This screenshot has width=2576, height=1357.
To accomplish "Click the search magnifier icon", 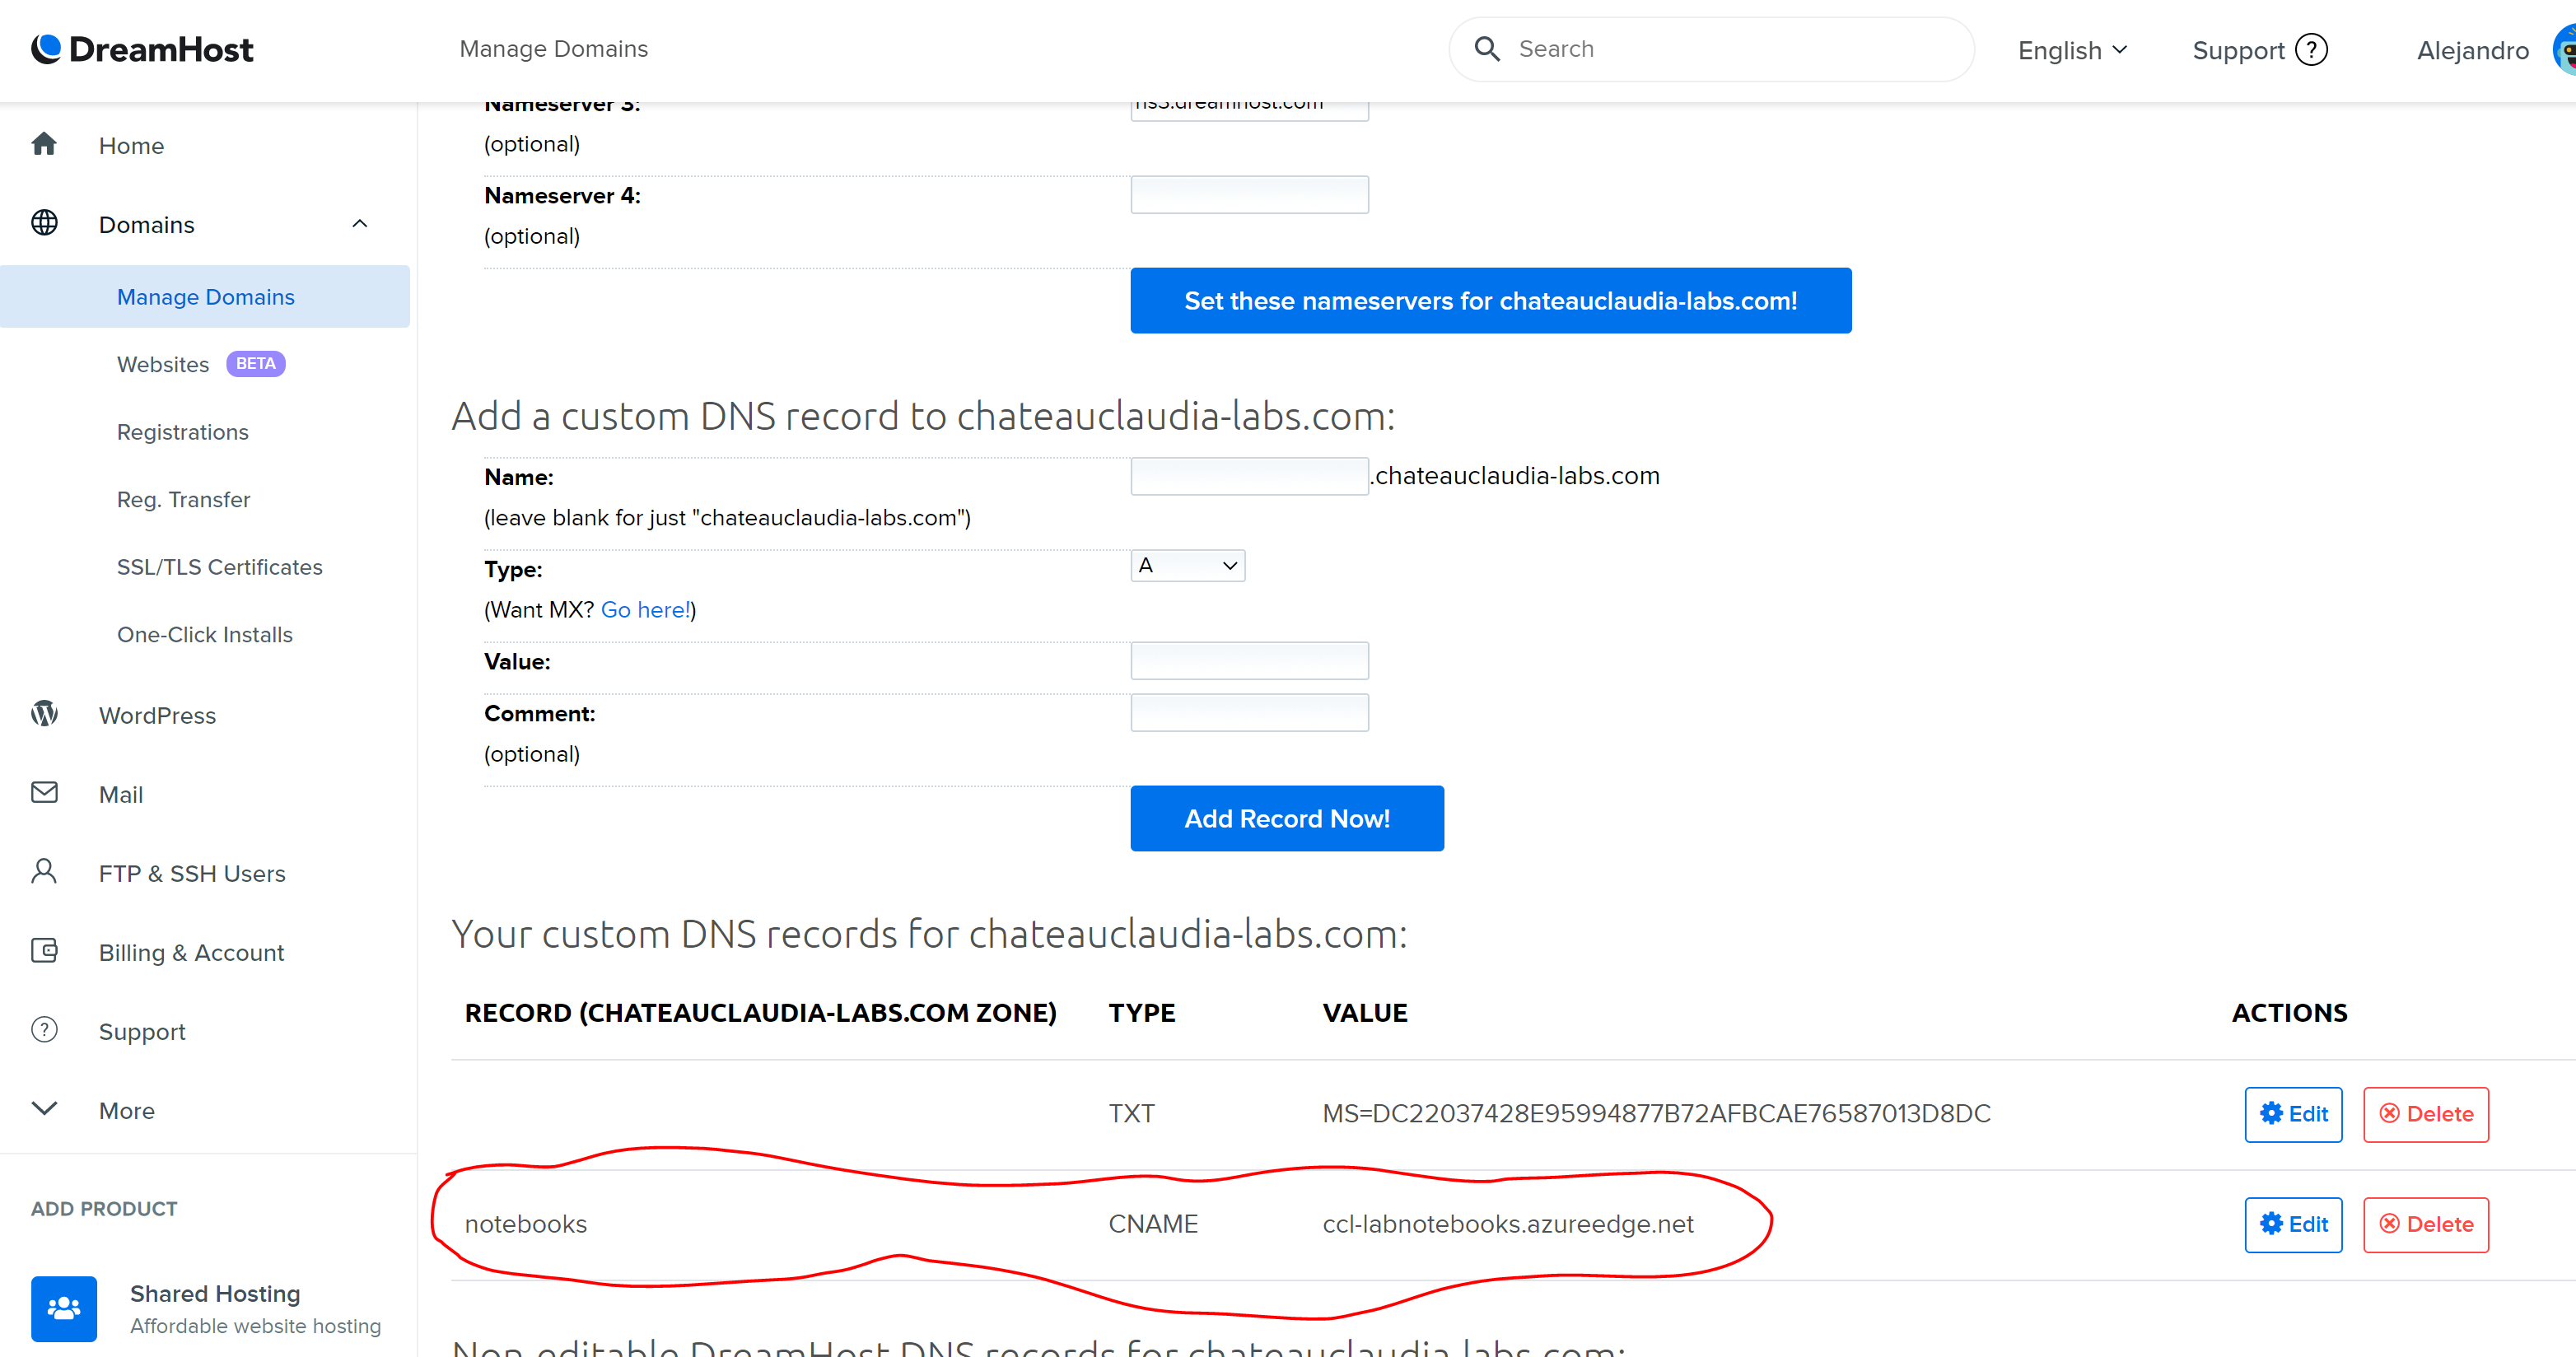I will click(1487, 49).
